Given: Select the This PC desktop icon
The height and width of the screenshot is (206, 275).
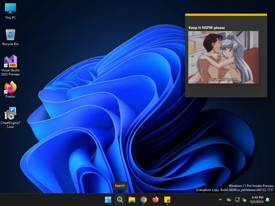Looking at the screenshot, I should coord(10,11).
